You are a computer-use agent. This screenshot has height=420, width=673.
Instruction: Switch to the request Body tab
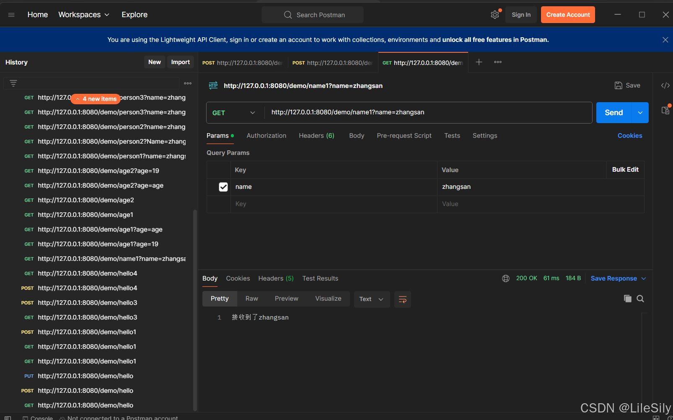[357, 136]
